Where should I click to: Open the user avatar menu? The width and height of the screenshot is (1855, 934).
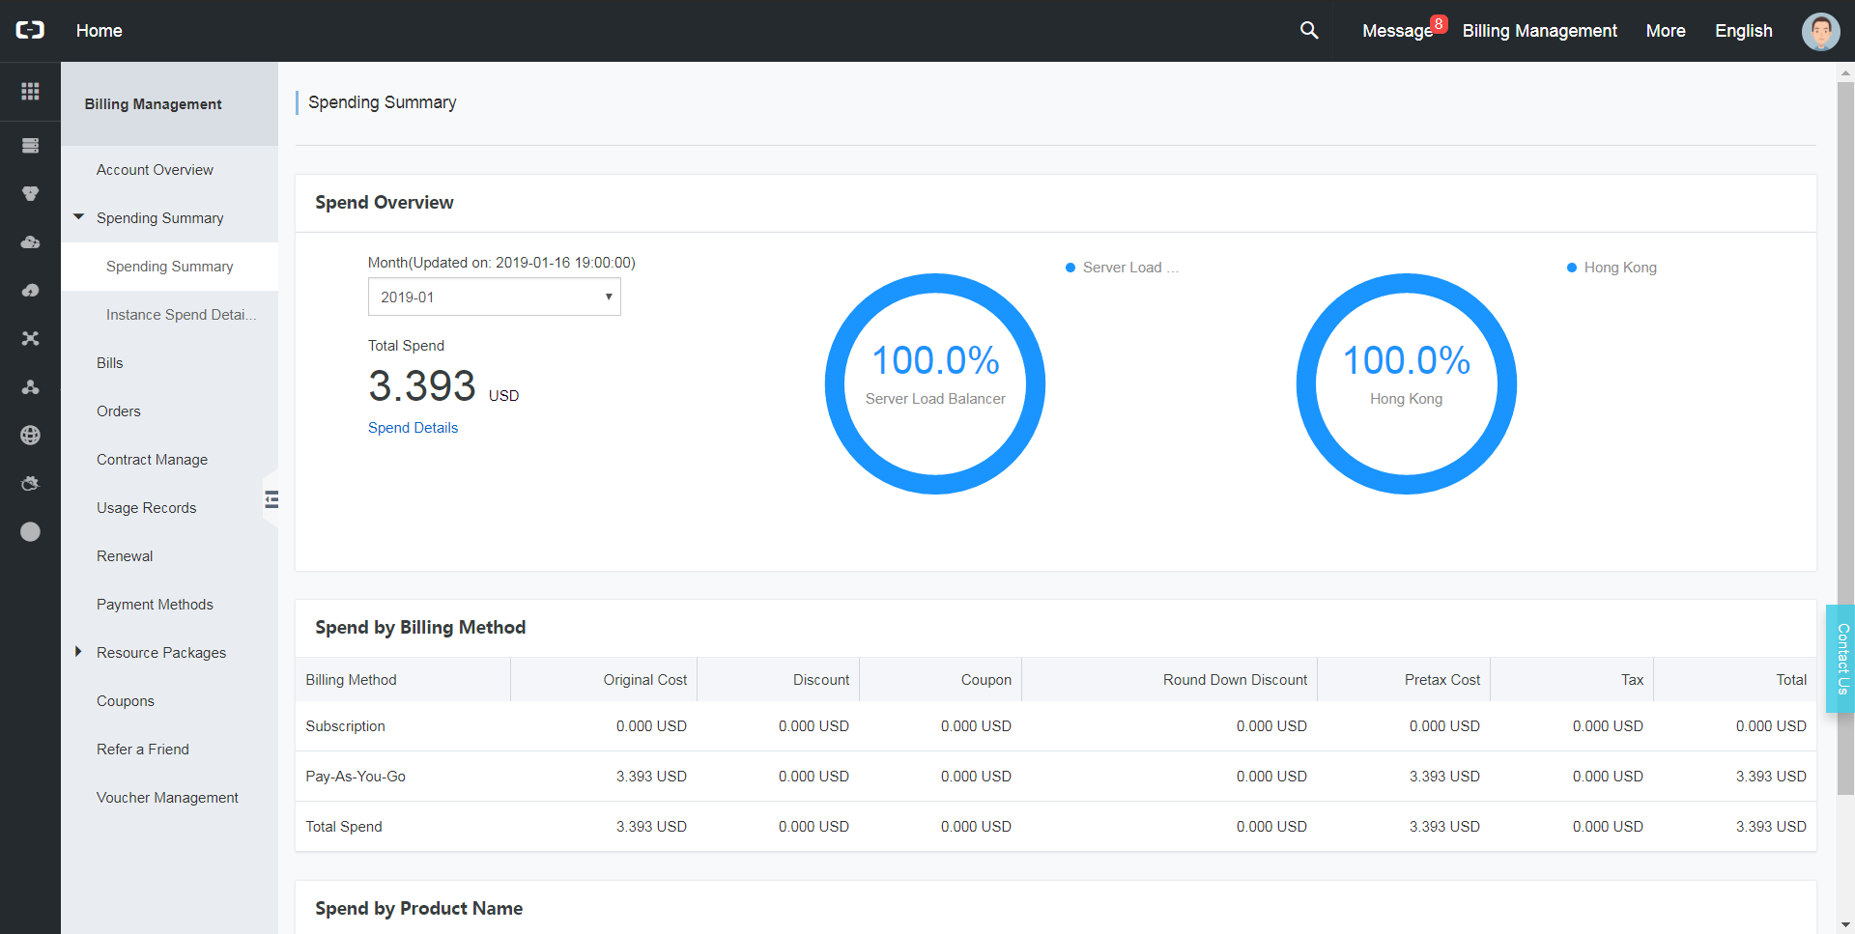click(1820, 31)
